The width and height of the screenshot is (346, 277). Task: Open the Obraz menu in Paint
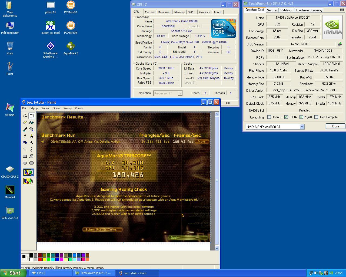coord(56,108)
